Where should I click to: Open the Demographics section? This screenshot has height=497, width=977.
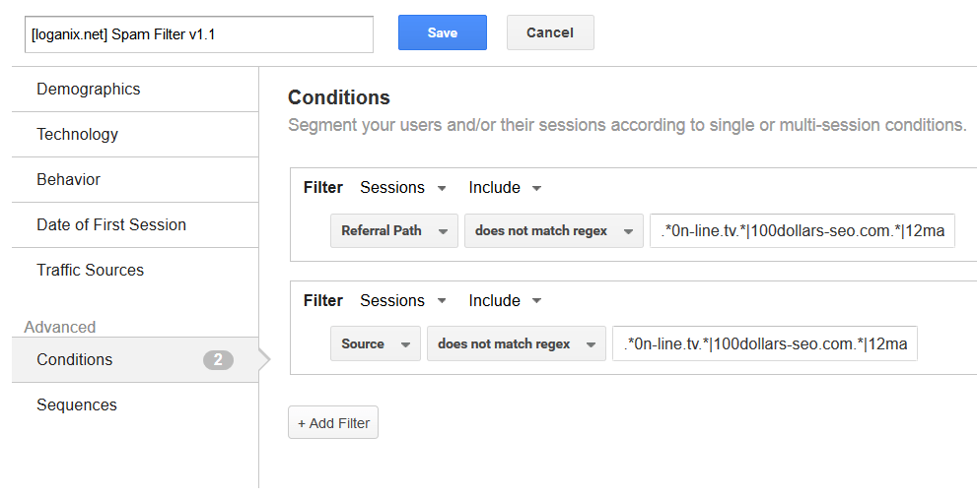point(135,90)
